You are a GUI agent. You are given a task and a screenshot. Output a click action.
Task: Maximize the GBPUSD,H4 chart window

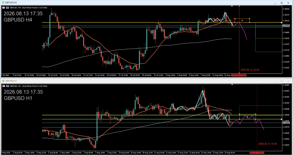click(x=282, y=3)
